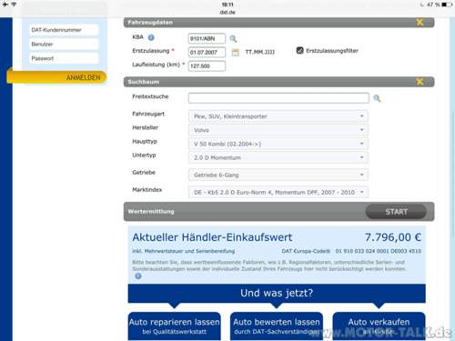Click the ANMELDEN login button
Image resolution: width=455 pixels, height=341 pixels.
pyautogui.click(x=56, y=77)
